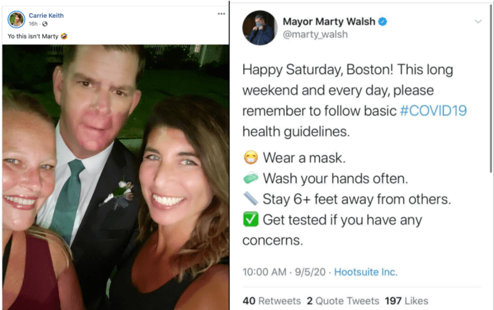View the 197 Likes list
Screen dimensions: 494x310
[x=407, y=301]
